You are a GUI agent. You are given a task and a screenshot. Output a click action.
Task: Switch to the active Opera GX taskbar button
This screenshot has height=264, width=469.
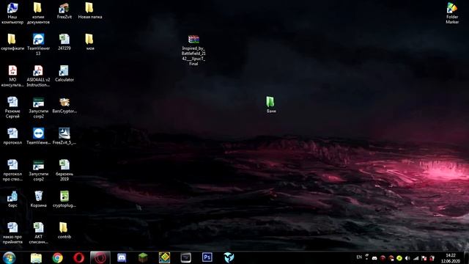tap(100, 257)
